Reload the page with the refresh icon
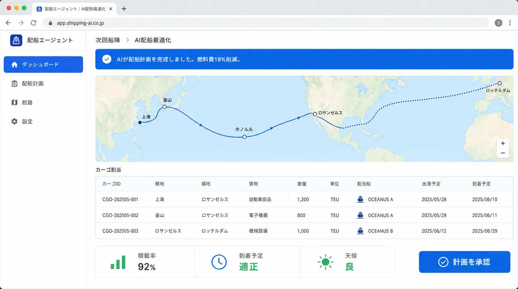 pos(34,23)
